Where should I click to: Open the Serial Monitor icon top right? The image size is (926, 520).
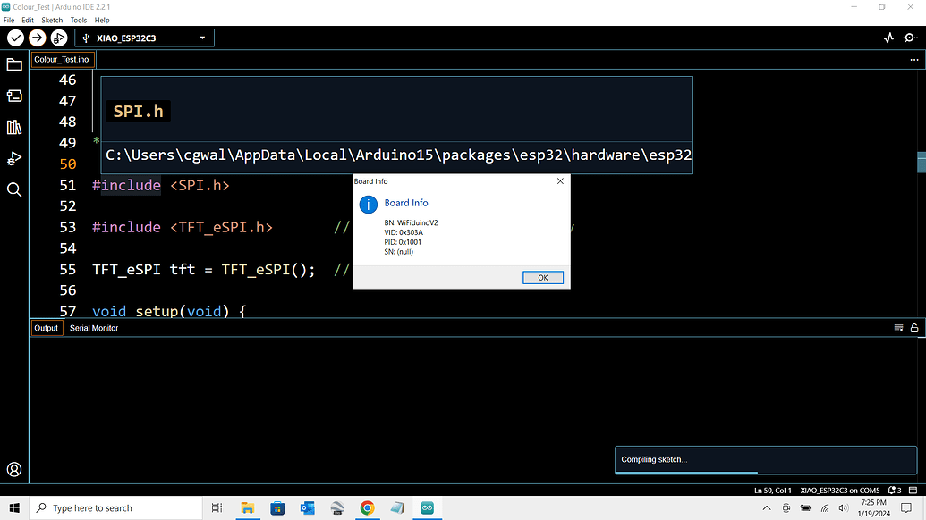point(911,38)
